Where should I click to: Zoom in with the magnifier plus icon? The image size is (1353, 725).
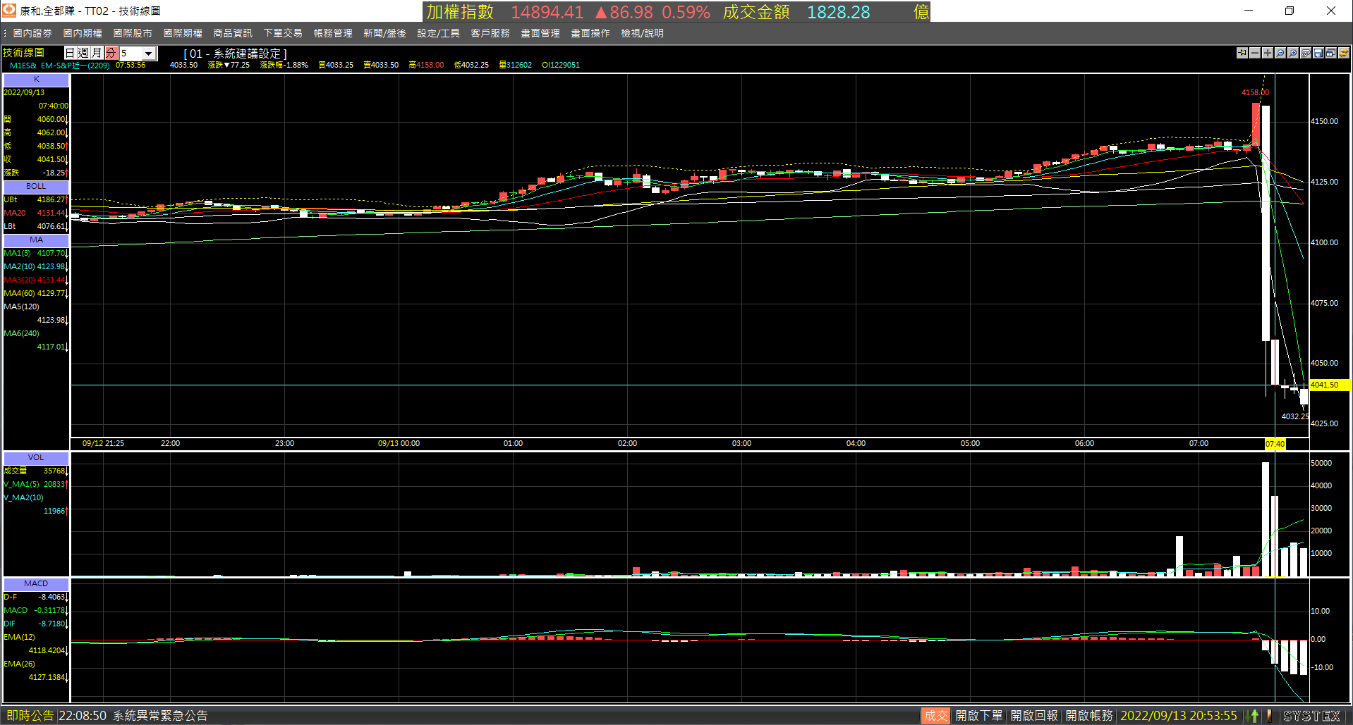[x=1293, y=53]
